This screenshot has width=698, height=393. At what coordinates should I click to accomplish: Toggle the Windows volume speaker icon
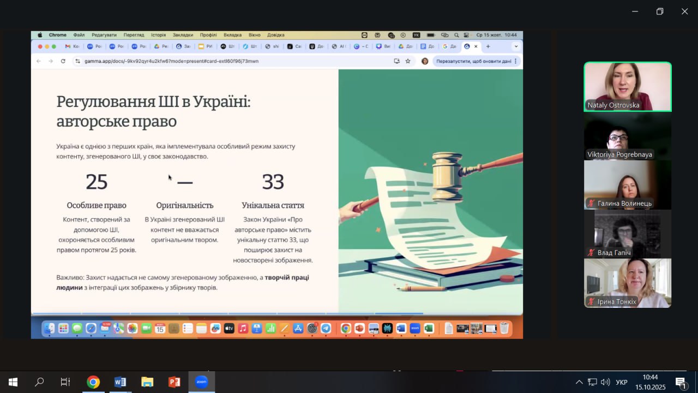click(x=605, y=382)
